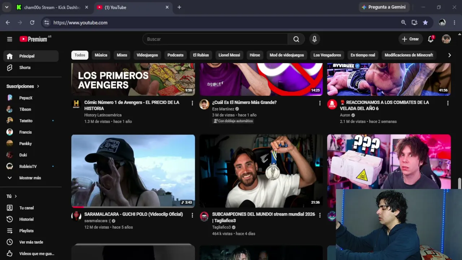Screen dimensions: 462x260
Task: Click the YouTube Premium logo
Action: point(33,39)
